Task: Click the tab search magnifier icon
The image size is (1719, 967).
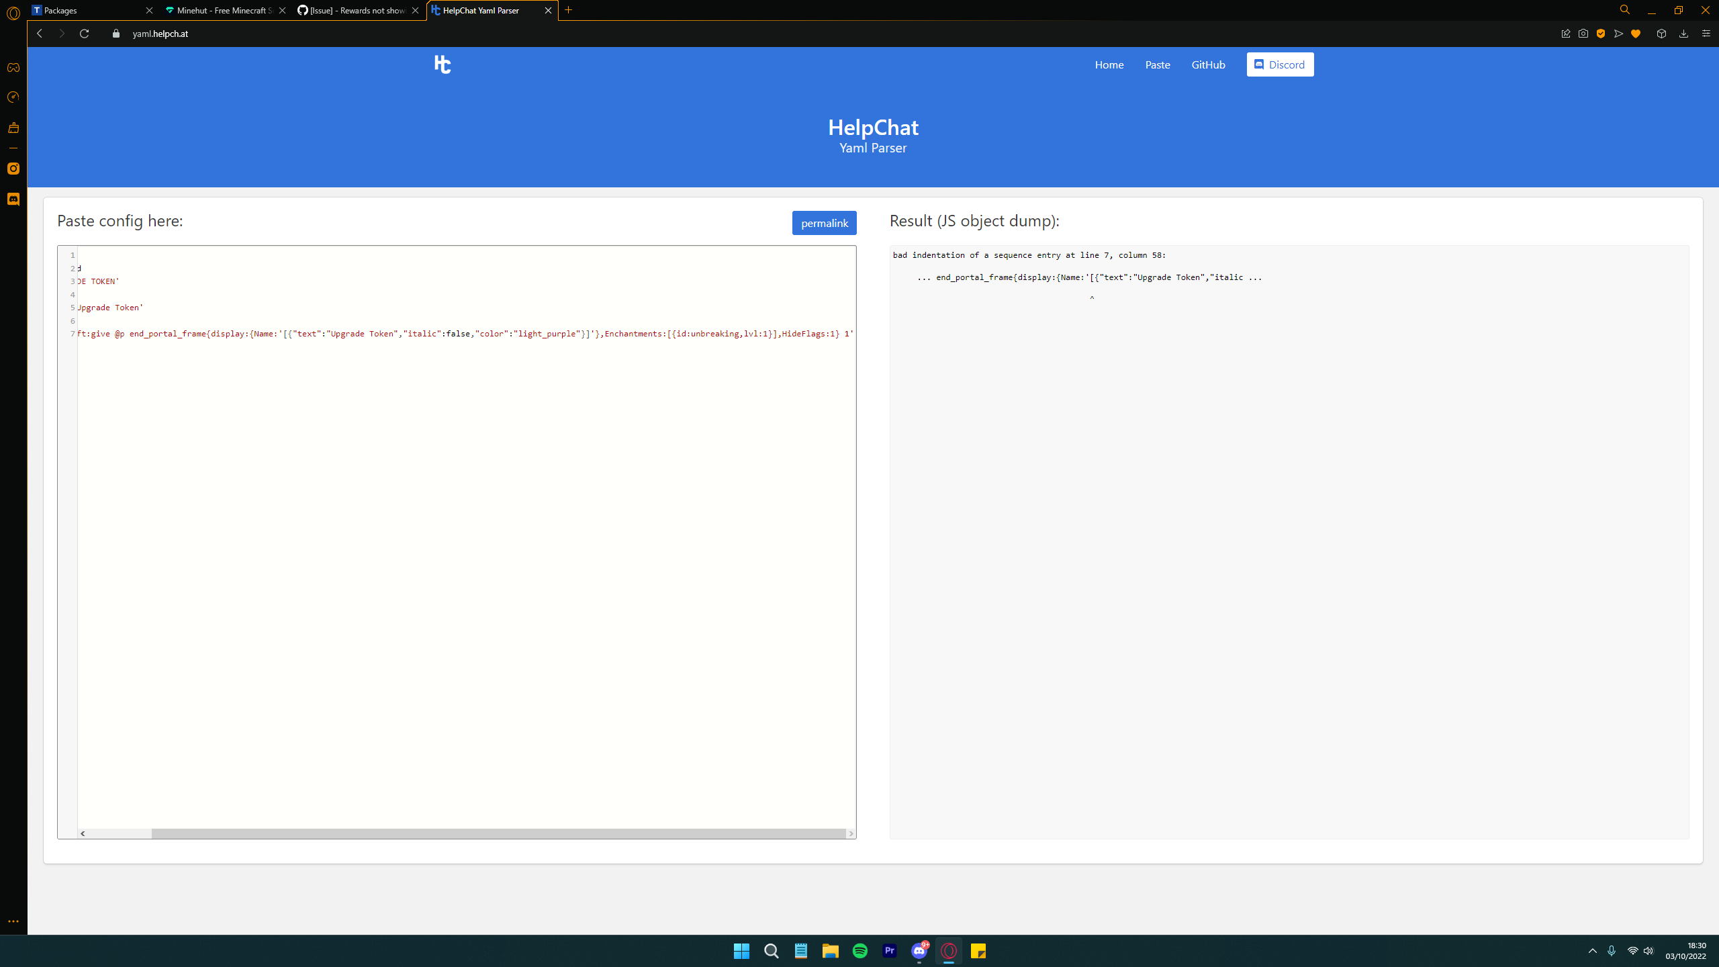Action: click(1624, 10)
